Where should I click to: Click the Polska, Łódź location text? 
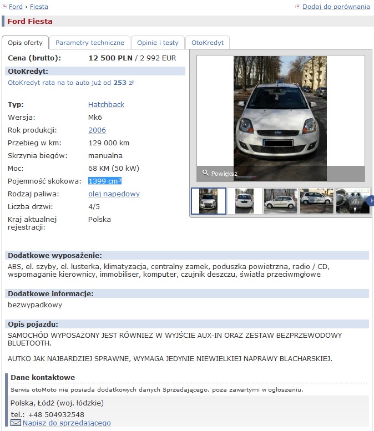[57, 403]
